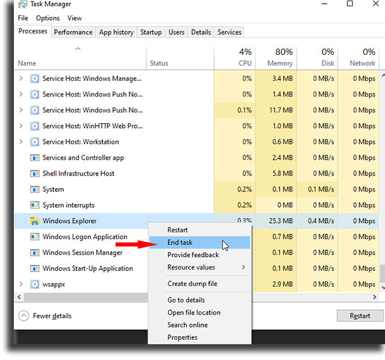
Task: Sort by the CPU column header
Action: pos(235,57)
